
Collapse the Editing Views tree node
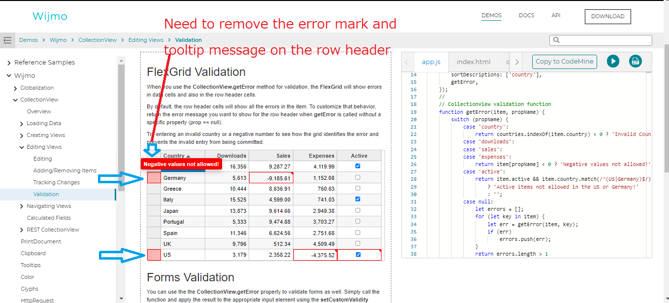tap(22, 147)
